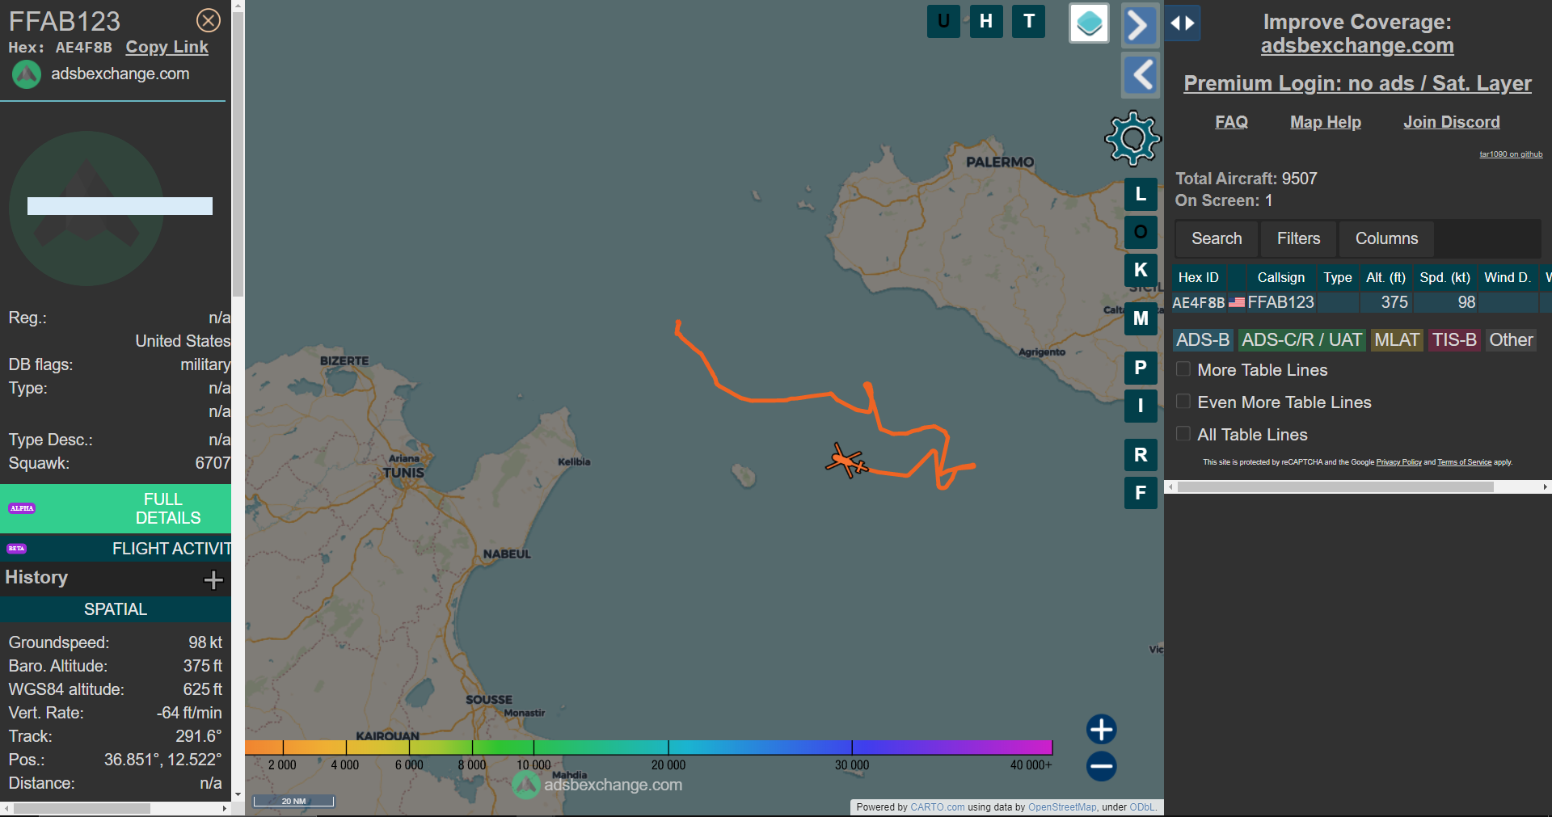The image size is (1552, 817).
Task: Click the O map button
Action: [1141, 232]
